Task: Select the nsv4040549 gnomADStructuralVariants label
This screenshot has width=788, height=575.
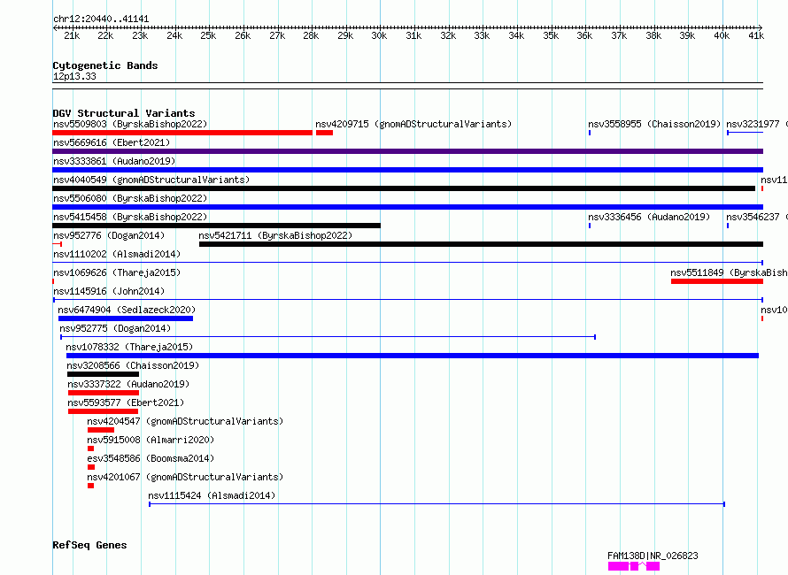Action: point(151,180)
